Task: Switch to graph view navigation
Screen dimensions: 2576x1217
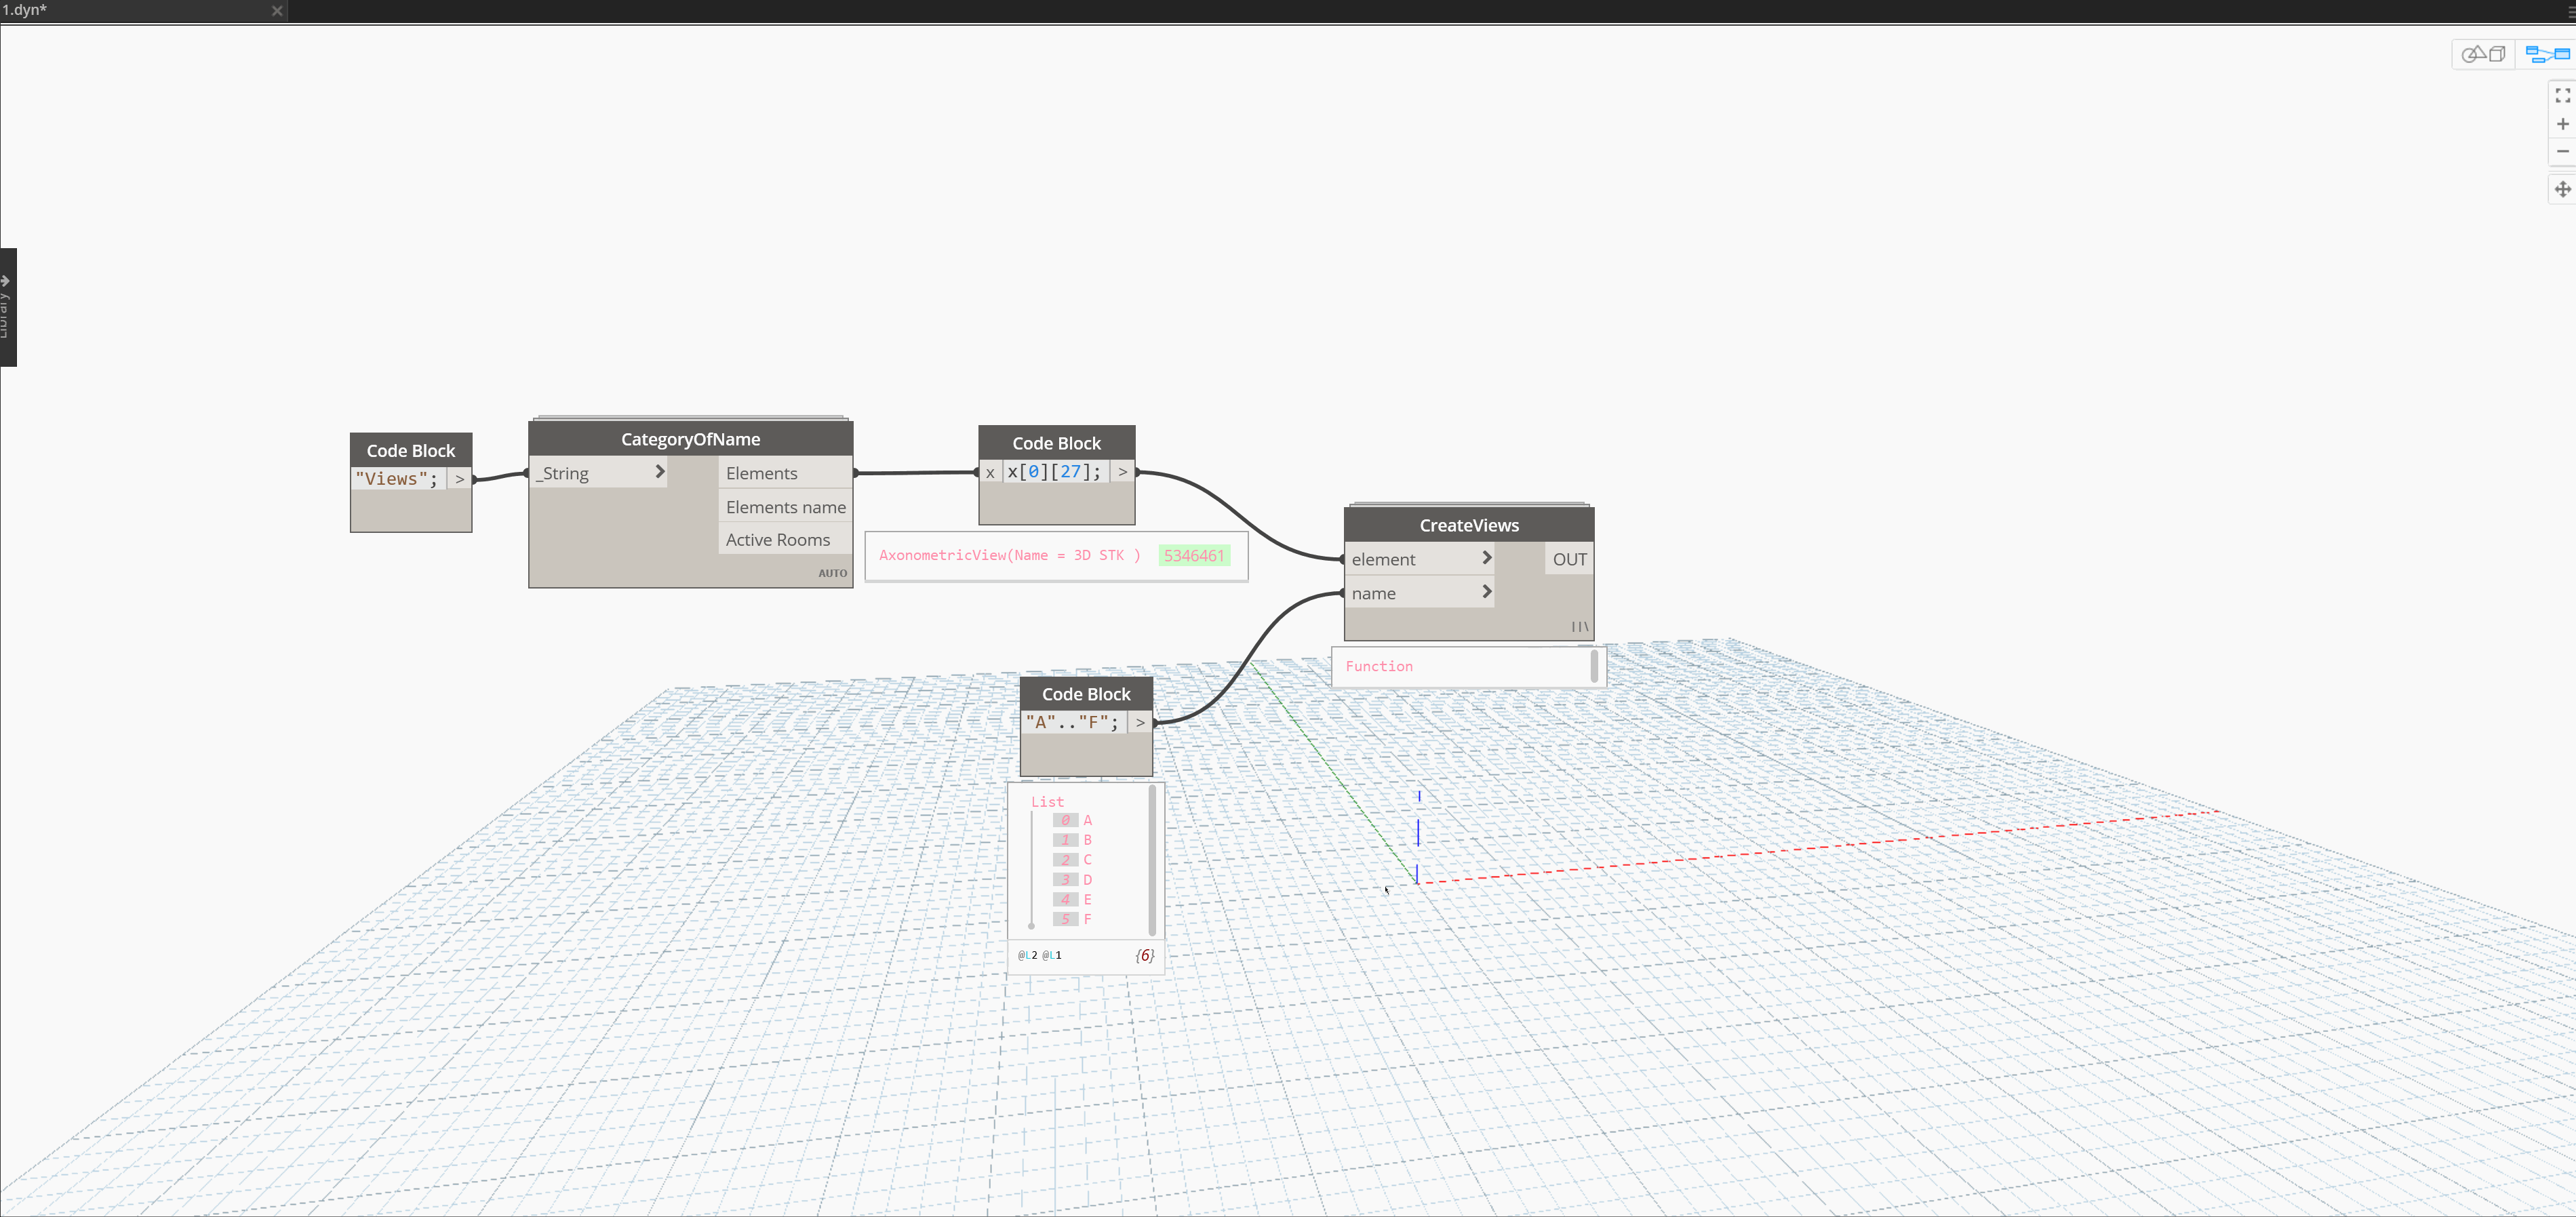Action: (2547, 54)
